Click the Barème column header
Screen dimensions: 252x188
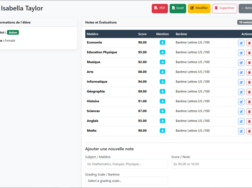[x=181, y=34]
